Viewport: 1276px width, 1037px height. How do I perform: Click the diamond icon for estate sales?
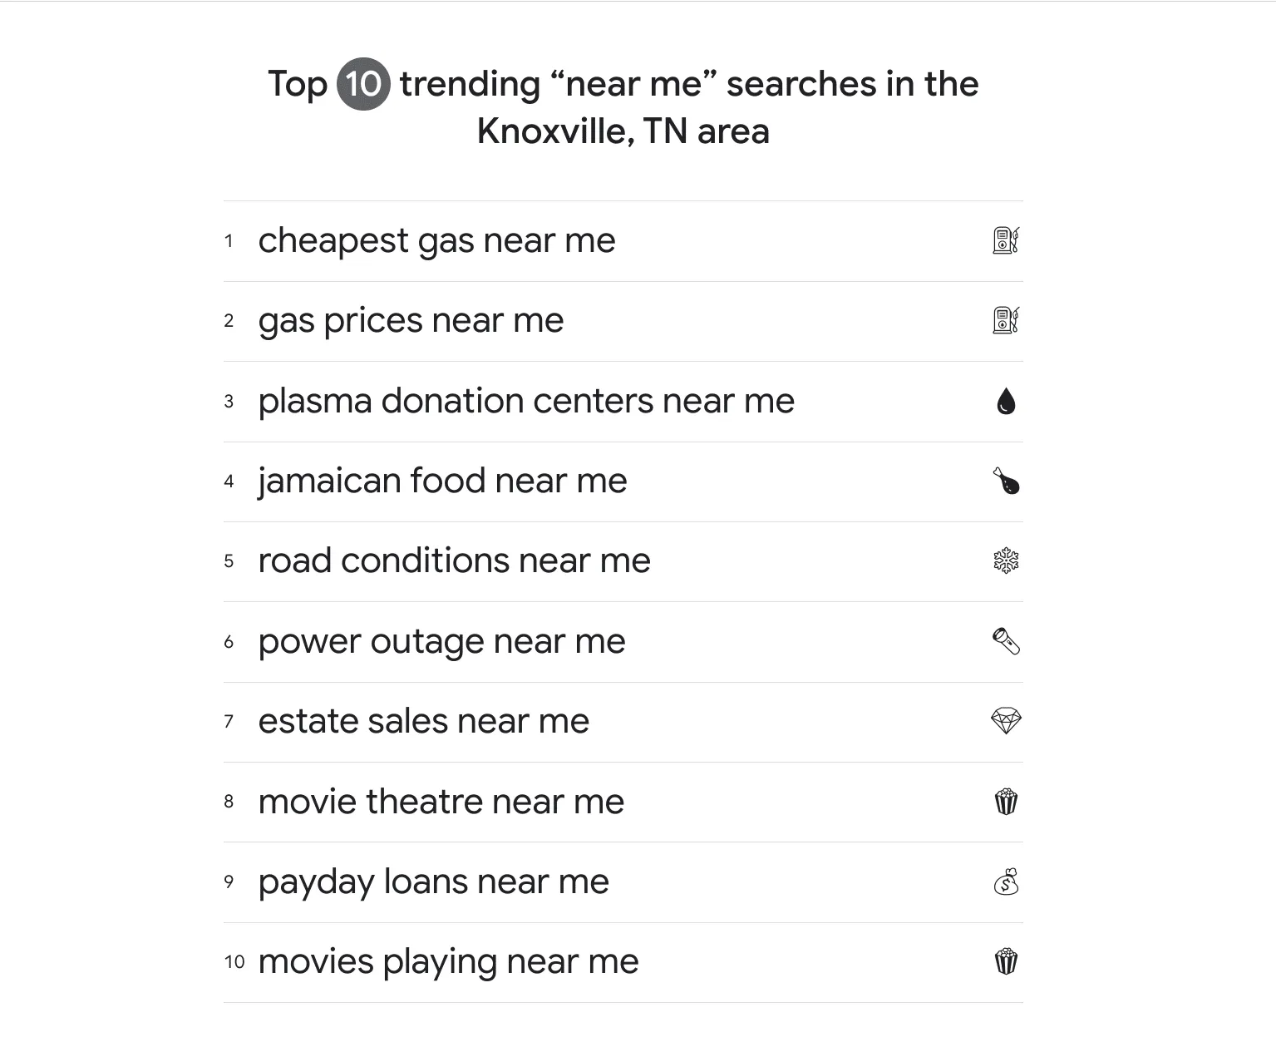[x=1006, y=720]
